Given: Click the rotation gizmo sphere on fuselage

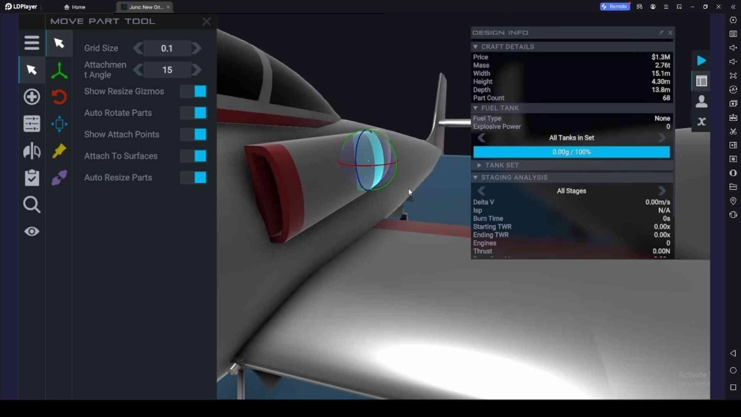Looking at the screenshot, I should pos(368,161).
